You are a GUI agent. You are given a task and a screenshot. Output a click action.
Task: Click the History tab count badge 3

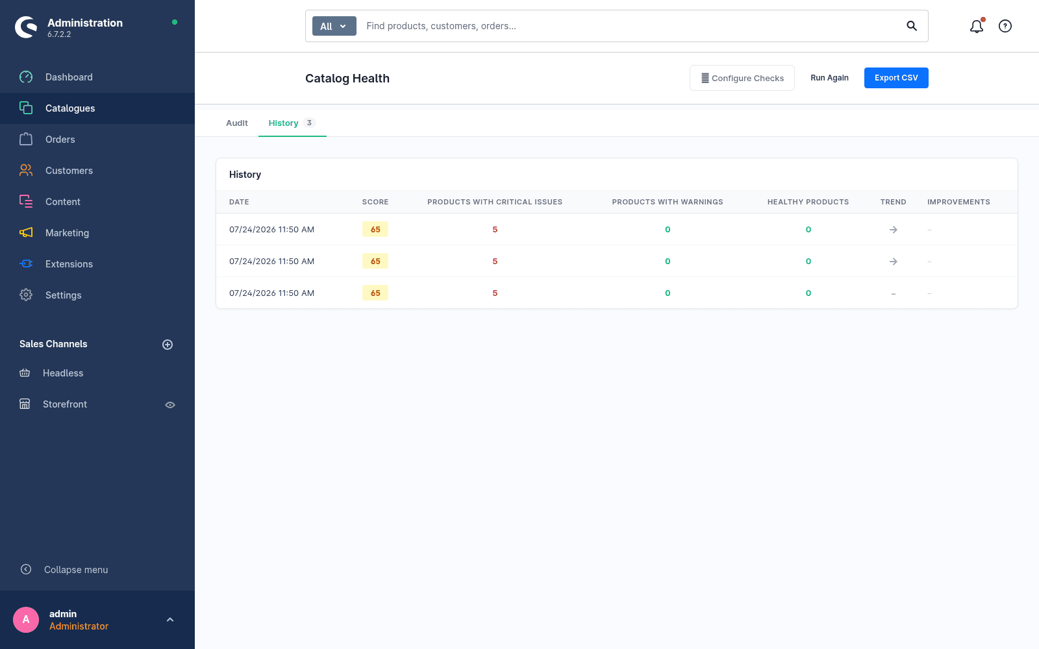coord(309,123)
